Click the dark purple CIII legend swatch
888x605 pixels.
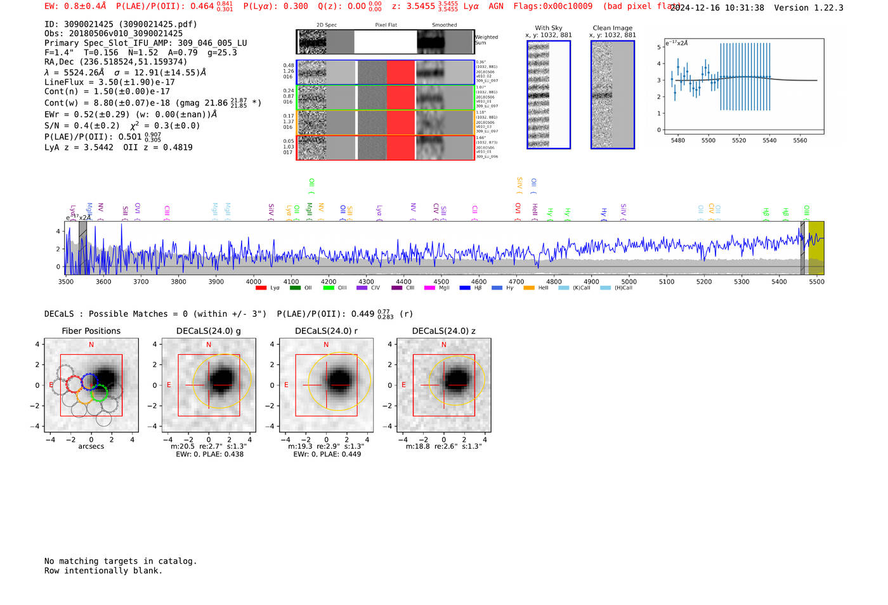[397, 288]
